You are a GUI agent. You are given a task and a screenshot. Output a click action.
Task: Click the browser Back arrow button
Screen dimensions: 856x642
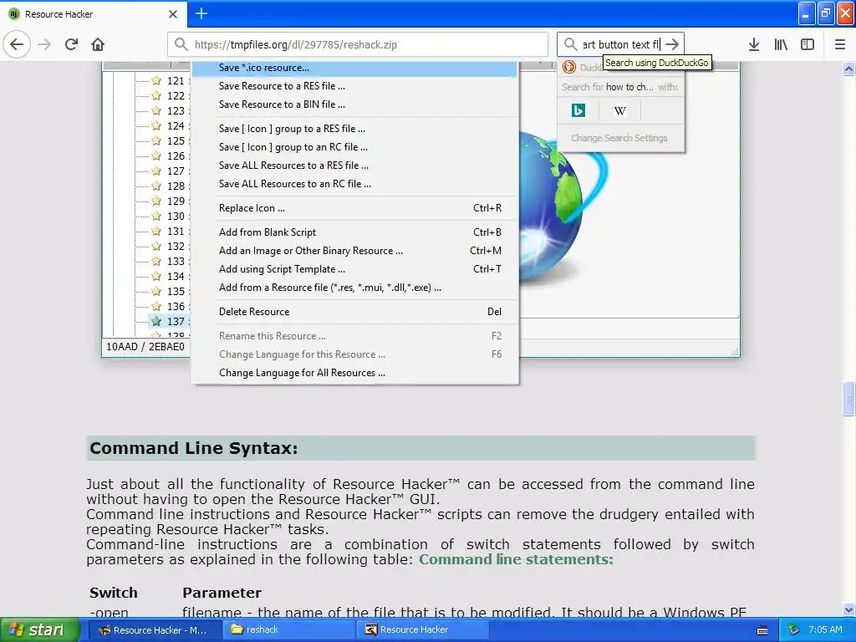pos(17,44)
